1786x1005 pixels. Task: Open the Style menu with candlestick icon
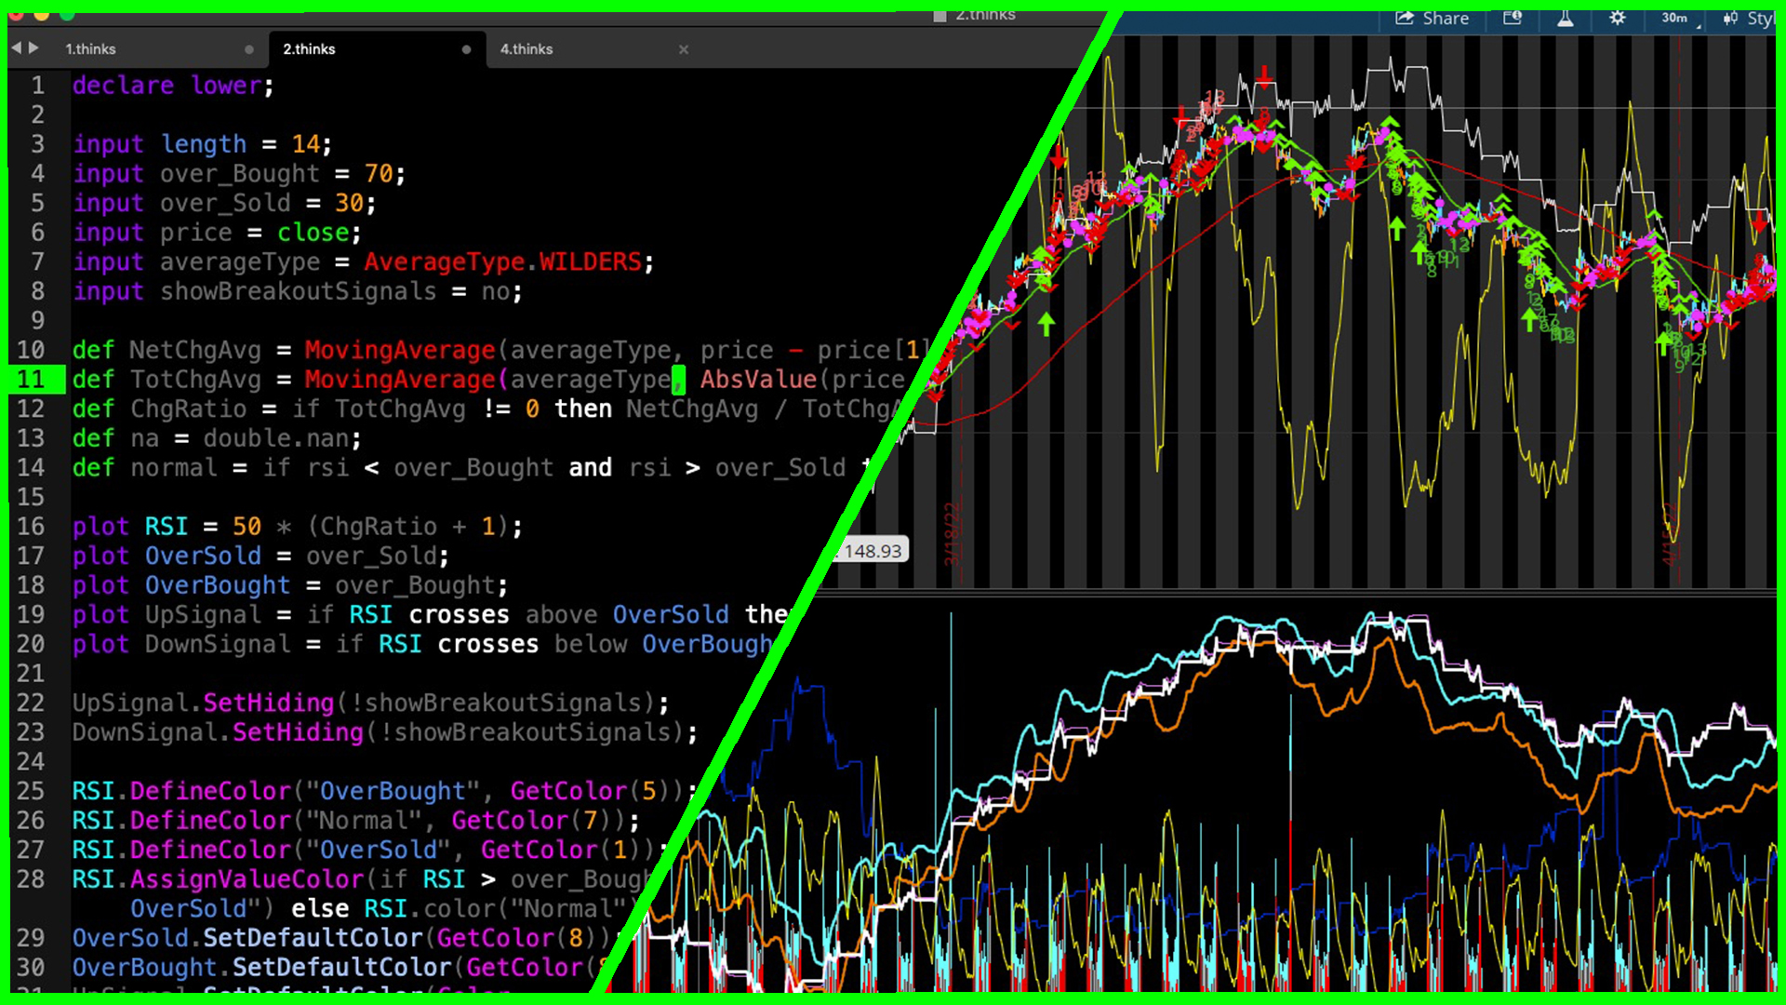point(1749,19)
